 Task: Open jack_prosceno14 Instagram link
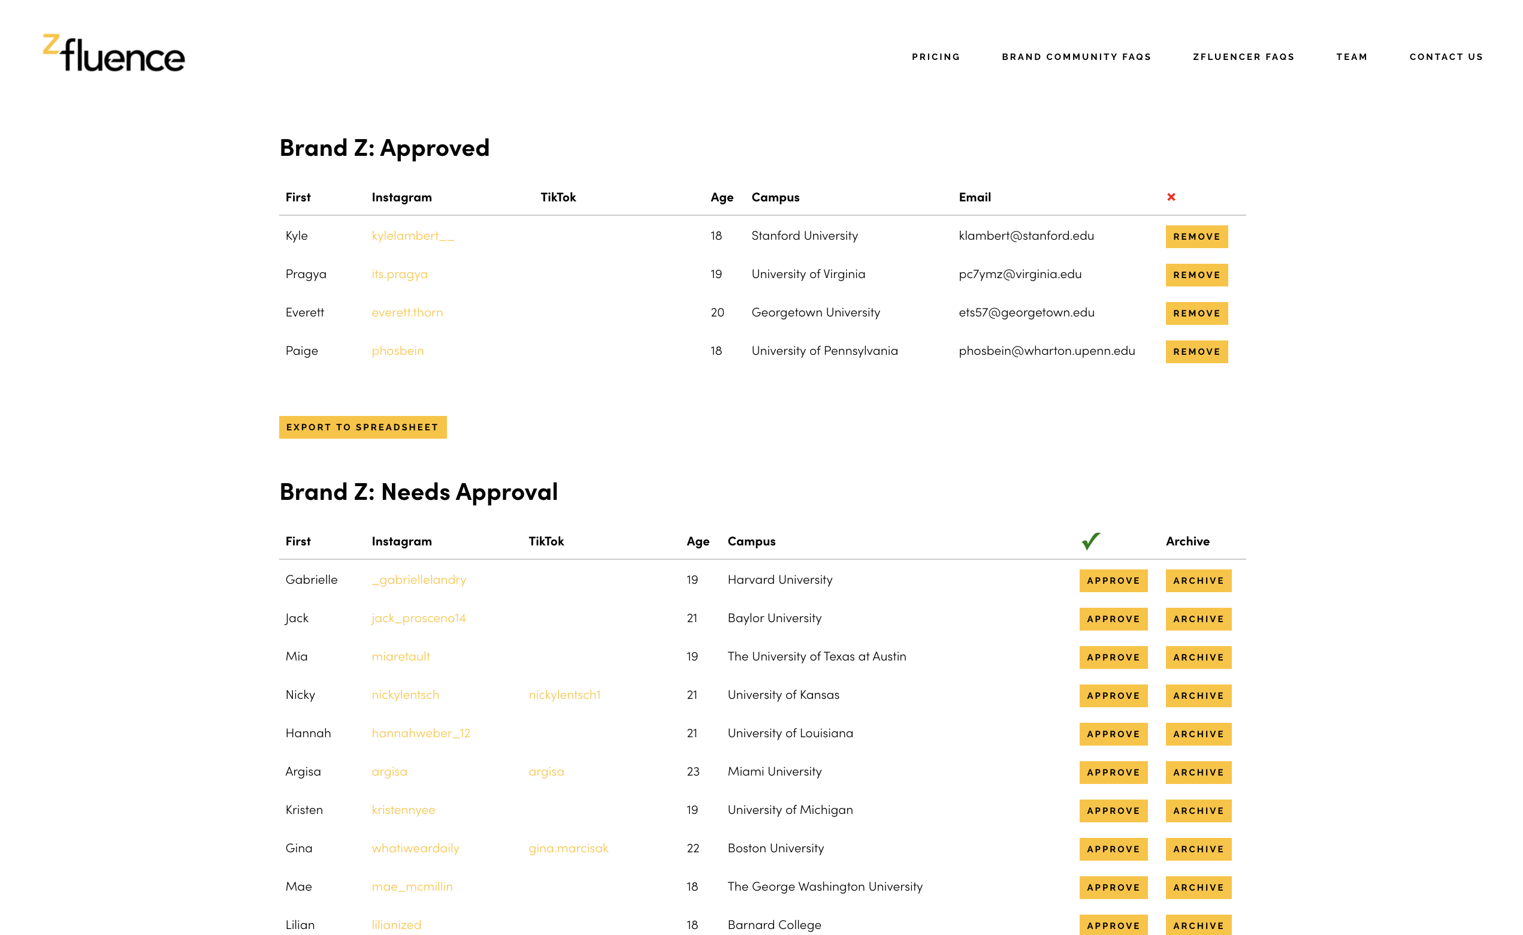(x=418, y=618)
